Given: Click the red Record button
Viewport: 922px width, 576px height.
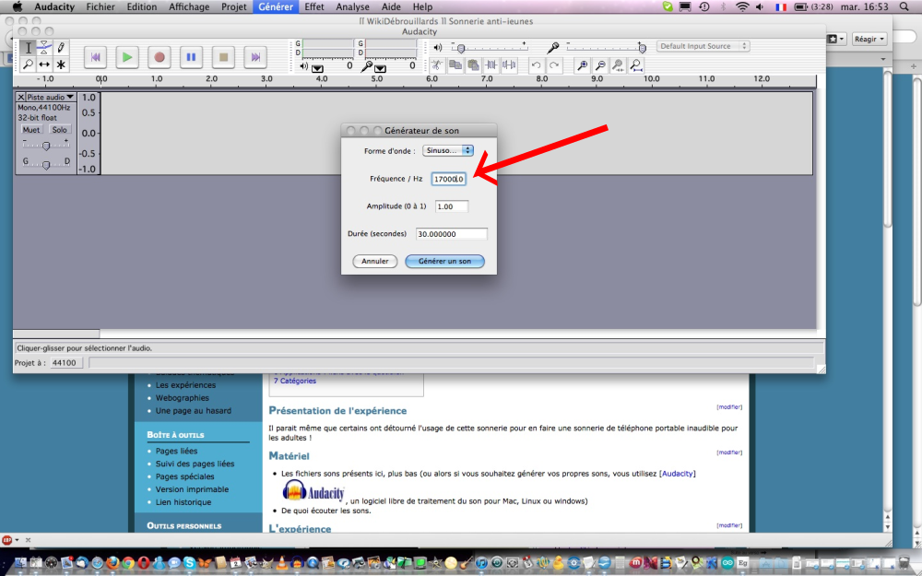Looking at the screenshot, I should coord(160,57).
